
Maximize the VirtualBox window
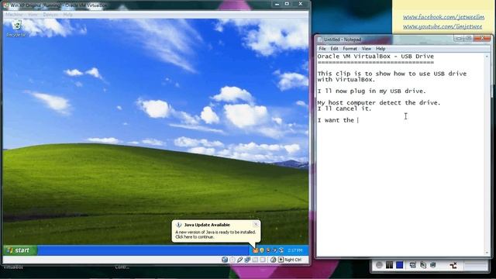(x=287, y=4)
